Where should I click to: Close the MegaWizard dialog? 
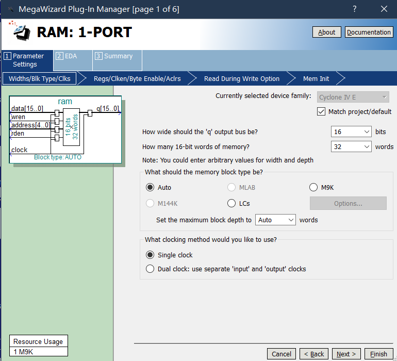384,9
